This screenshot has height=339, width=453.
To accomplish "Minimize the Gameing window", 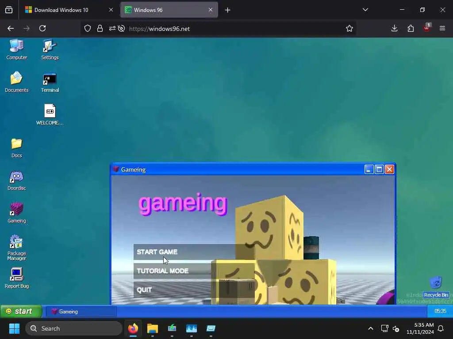I will pyautogui.click(x=369, y=169).
